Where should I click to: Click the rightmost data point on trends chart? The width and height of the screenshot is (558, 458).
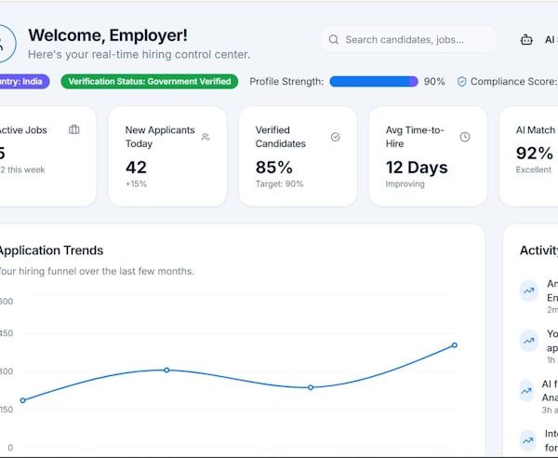pyautogui.click(x=455, y=345)
